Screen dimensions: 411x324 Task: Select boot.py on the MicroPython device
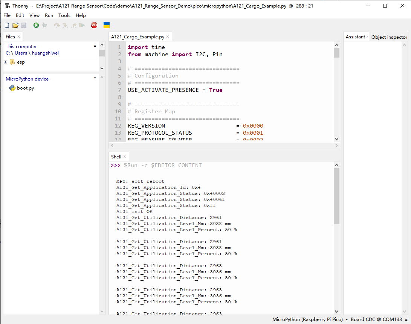pos(25,88)
